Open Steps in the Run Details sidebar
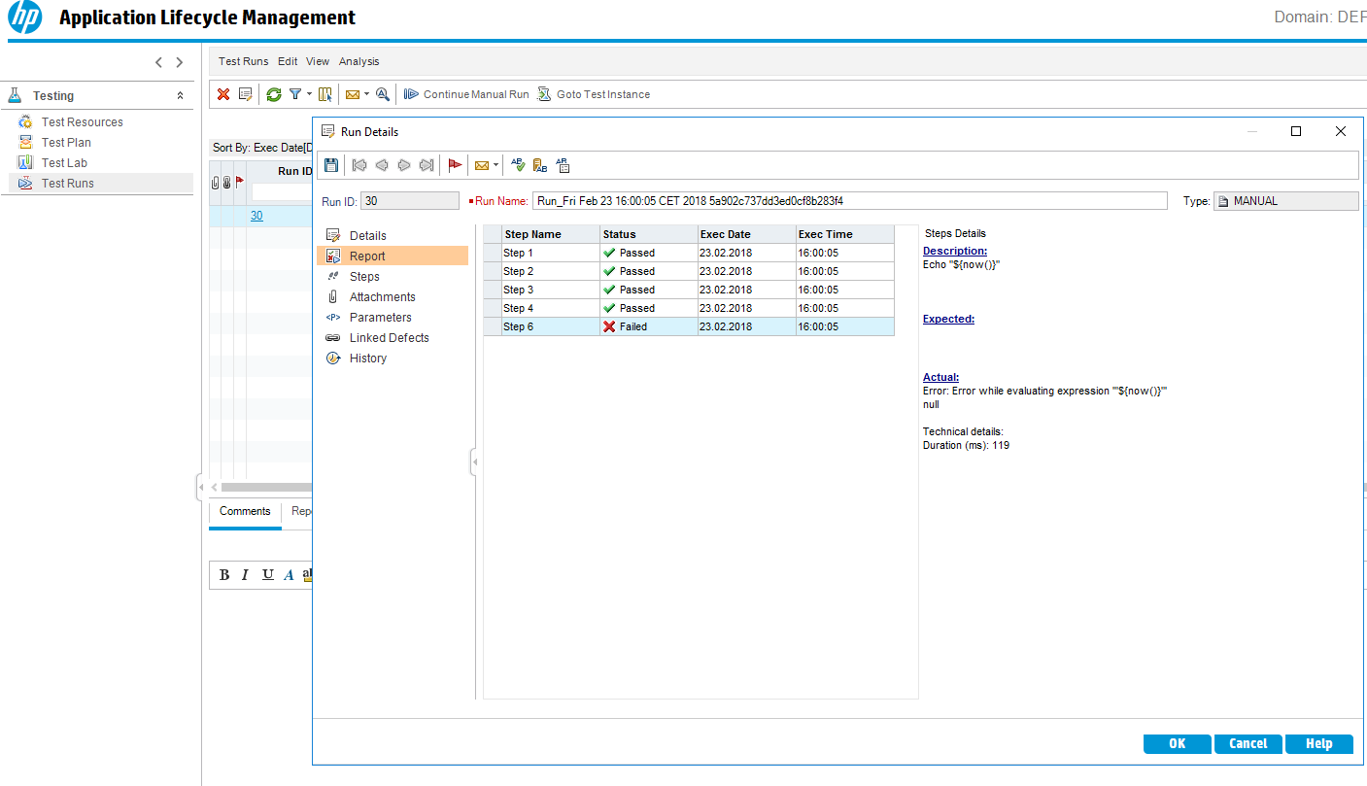Image resolution: width=1367 pixels, height=786 pixels. 364,277
